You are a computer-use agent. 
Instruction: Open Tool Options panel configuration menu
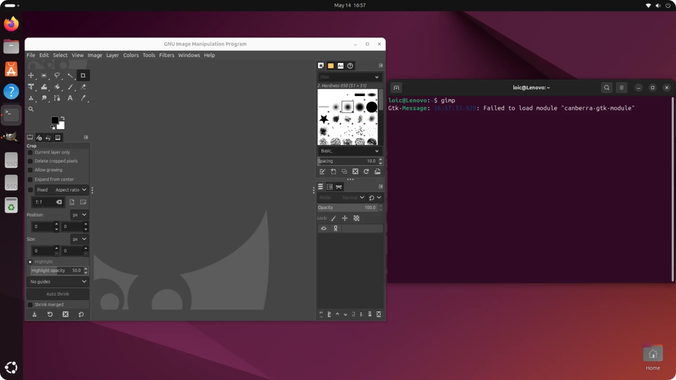[86, 137]
